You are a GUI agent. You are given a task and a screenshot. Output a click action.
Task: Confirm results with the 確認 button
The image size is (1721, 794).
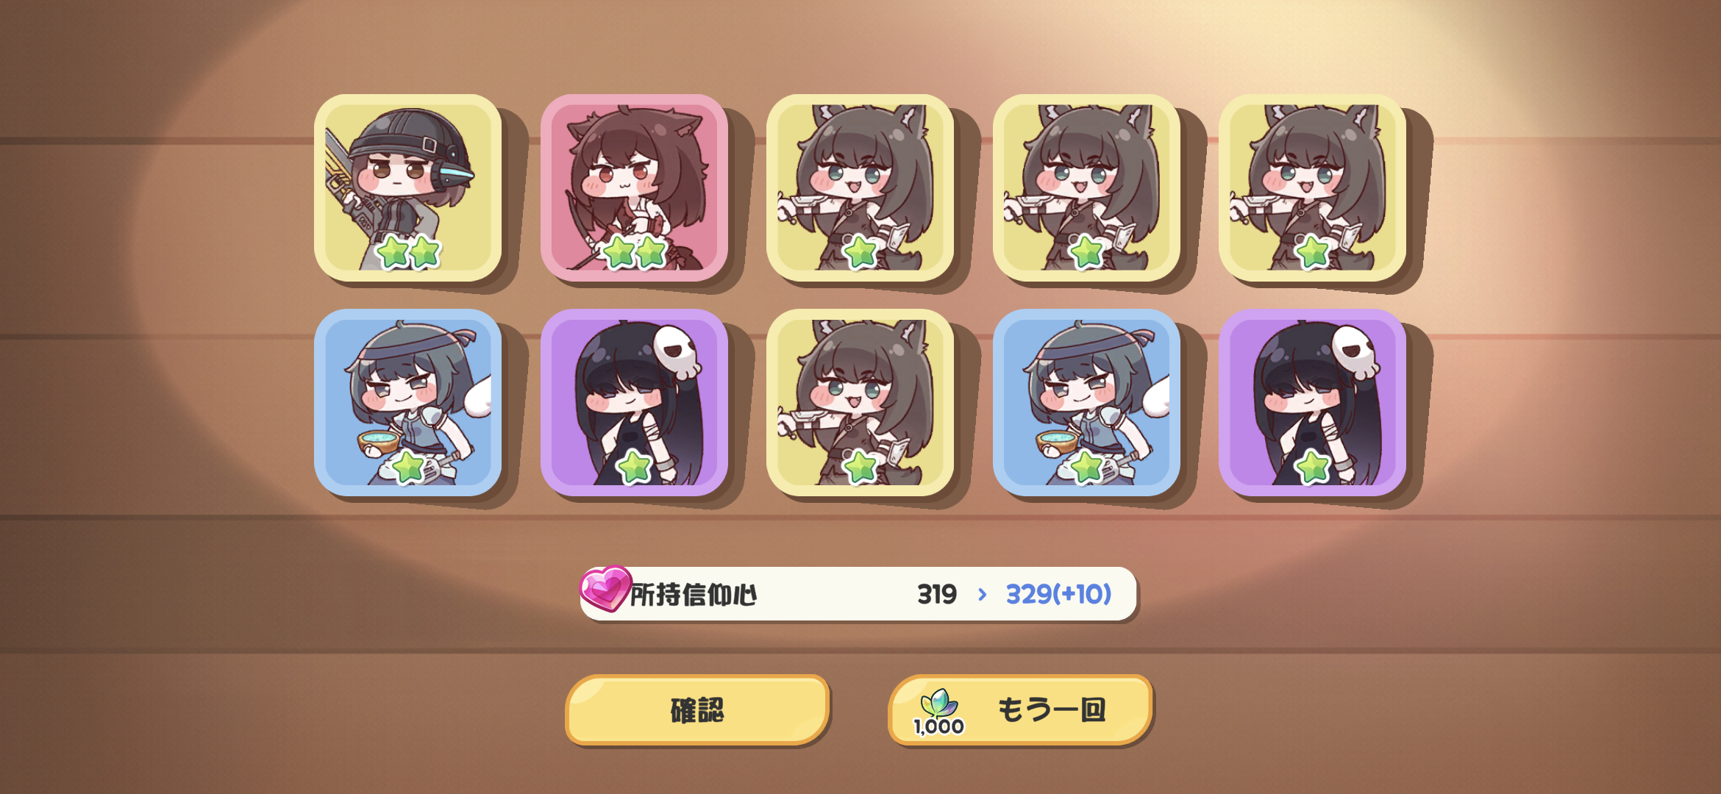point(697,710)
